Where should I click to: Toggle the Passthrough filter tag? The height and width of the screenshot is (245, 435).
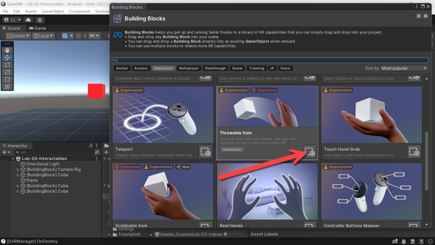(x=215, y=68)
